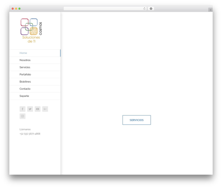Screen dimensions: 222x188
Task: Minimize the window with the yellow button
Action: tap(16, 8)
